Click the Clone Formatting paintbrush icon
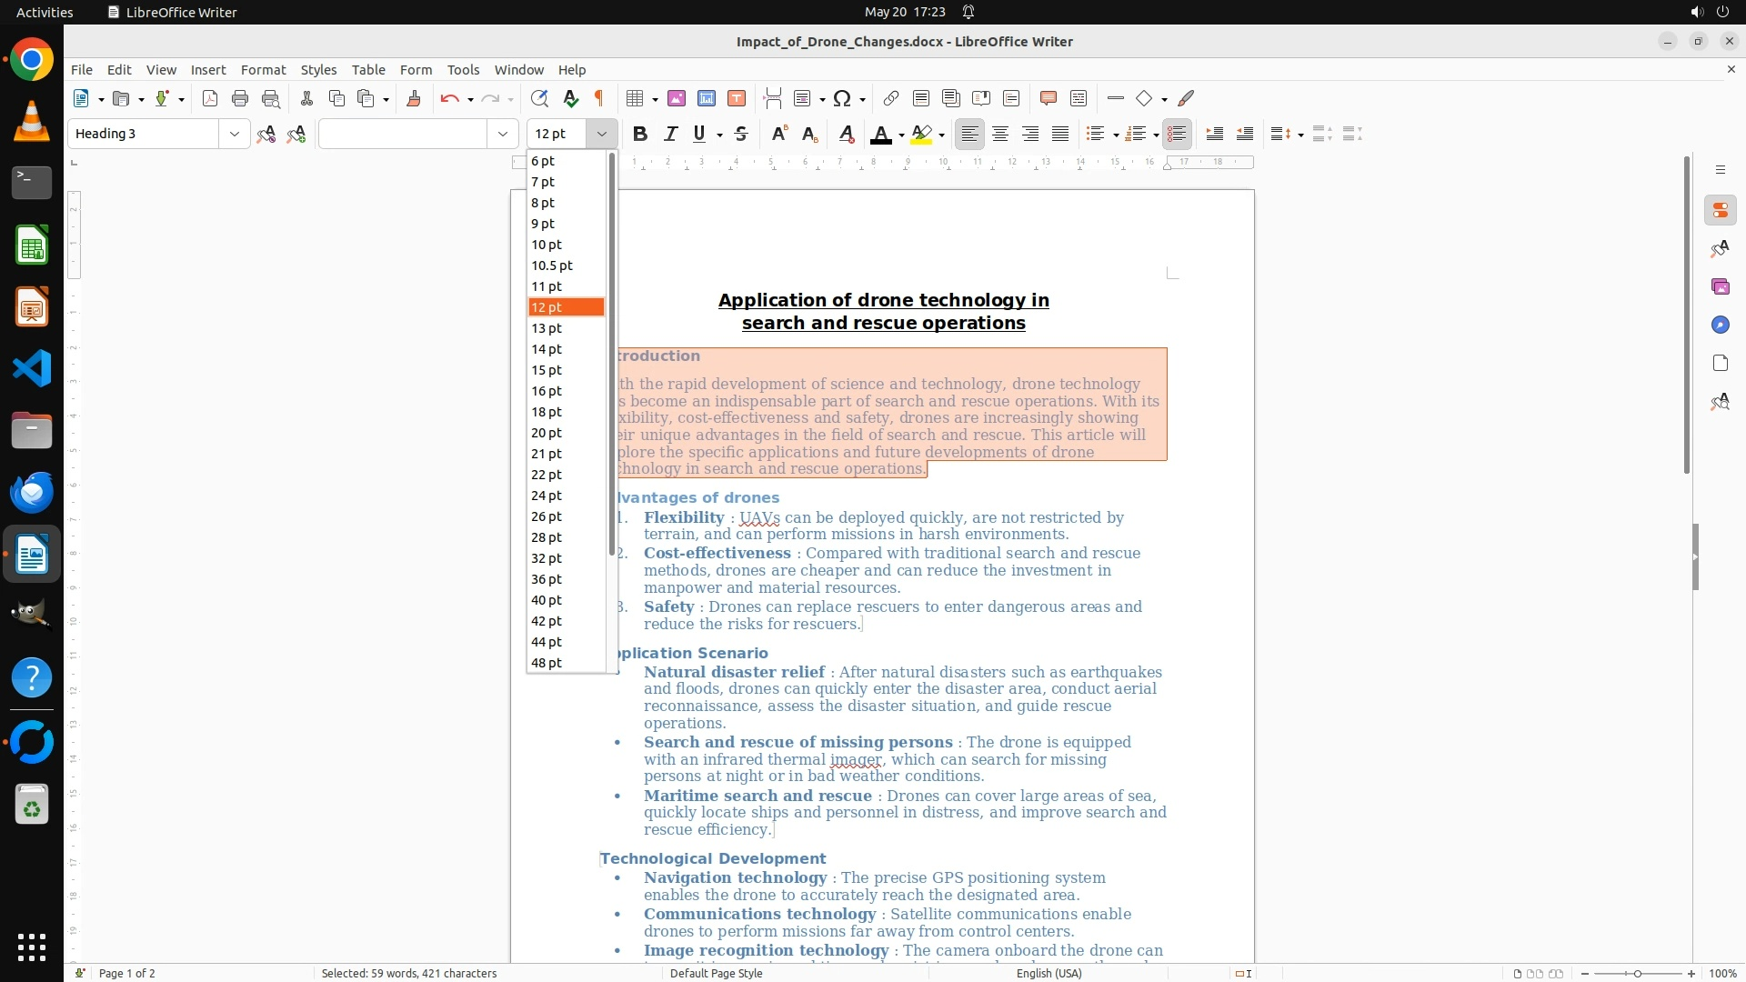1746x982 pixels. (x=414, y=98)
